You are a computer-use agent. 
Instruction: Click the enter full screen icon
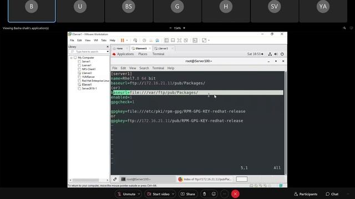[x=179, y=40]
